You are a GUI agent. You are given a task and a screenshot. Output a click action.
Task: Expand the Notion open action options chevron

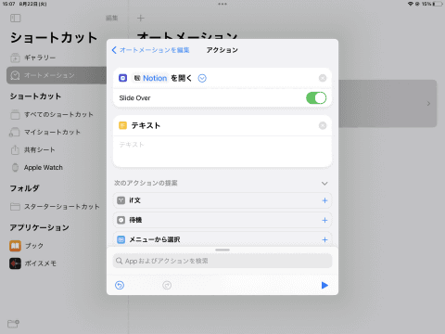coord(202,78)
